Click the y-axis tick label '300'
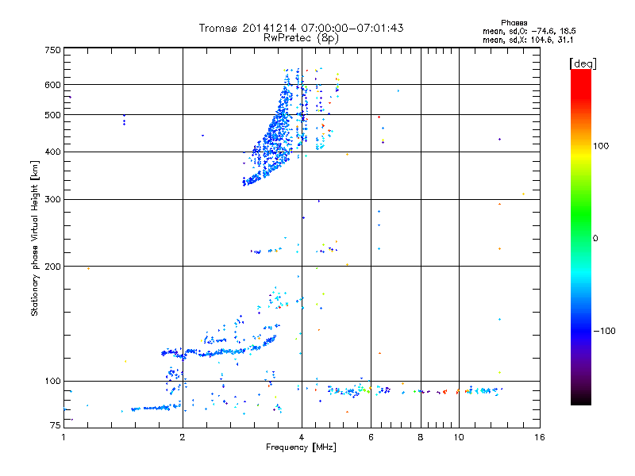635x476 pixels. pyautogui.click(x=53, y=200)
